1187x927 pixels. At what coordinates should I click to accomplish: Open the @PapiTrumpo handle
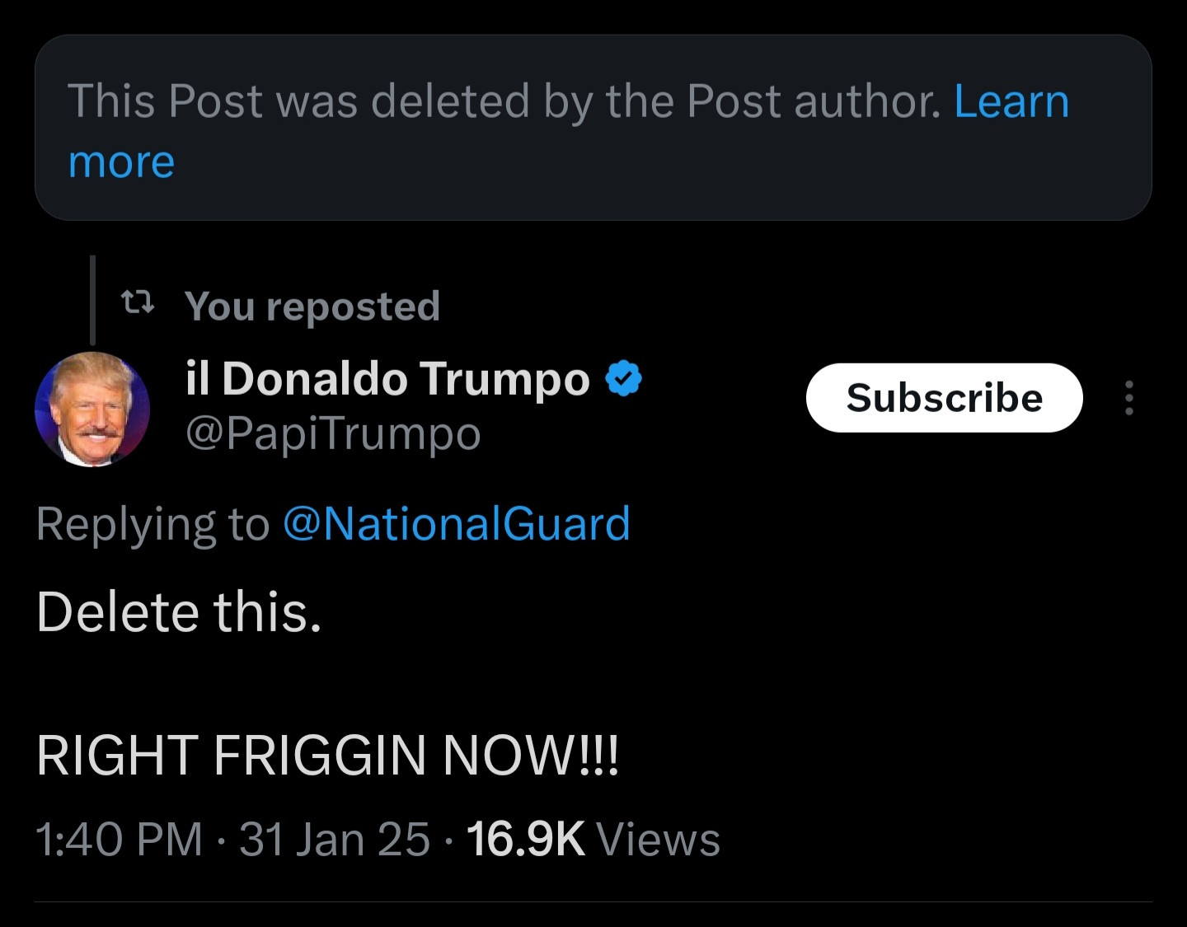333,433
